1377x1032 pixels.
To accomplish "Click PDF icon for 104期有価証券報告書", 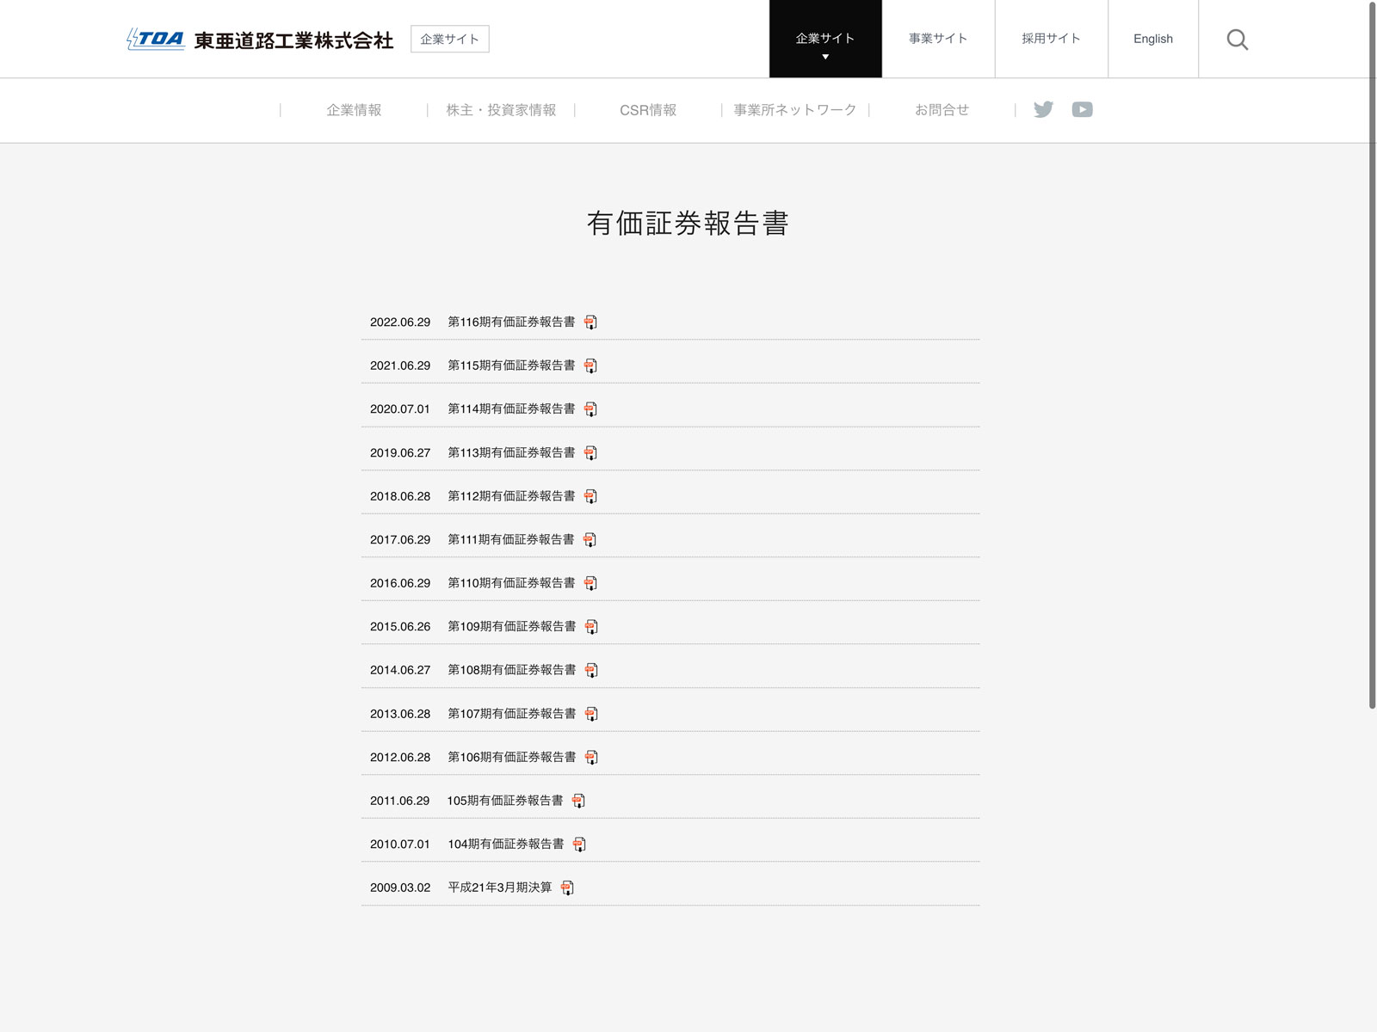I will click(579, 845).
